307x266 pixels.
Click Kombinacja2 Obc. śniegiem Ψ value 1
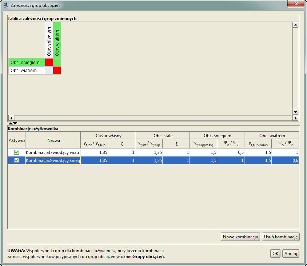click(231, 160)
